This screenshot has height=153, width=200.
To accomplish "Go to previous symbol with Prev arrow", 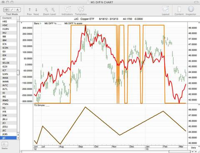I will click(30, 10).
